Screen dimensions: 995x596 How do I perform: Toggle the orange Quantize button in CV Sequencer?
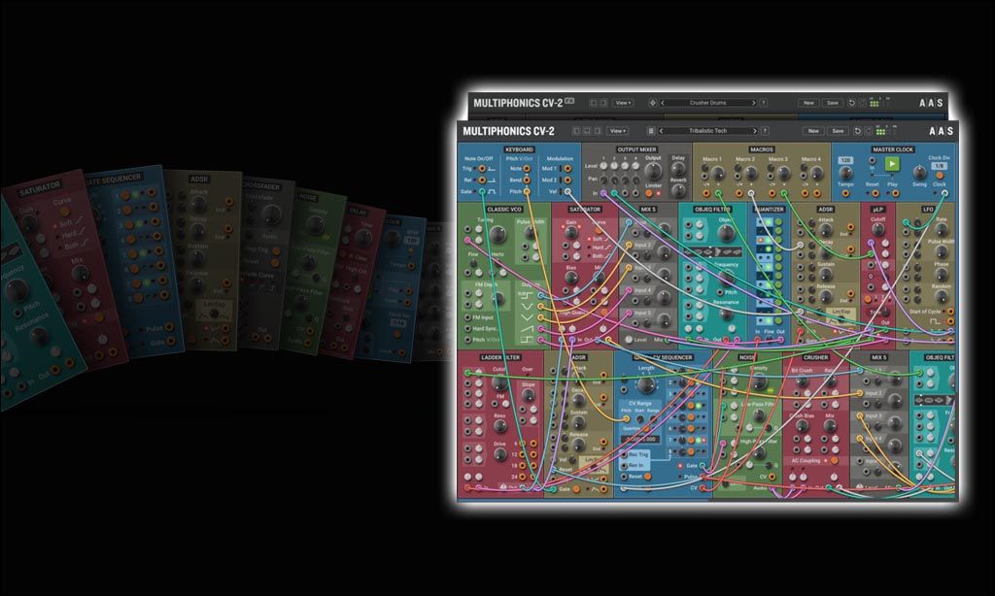[x=646, y=428]
